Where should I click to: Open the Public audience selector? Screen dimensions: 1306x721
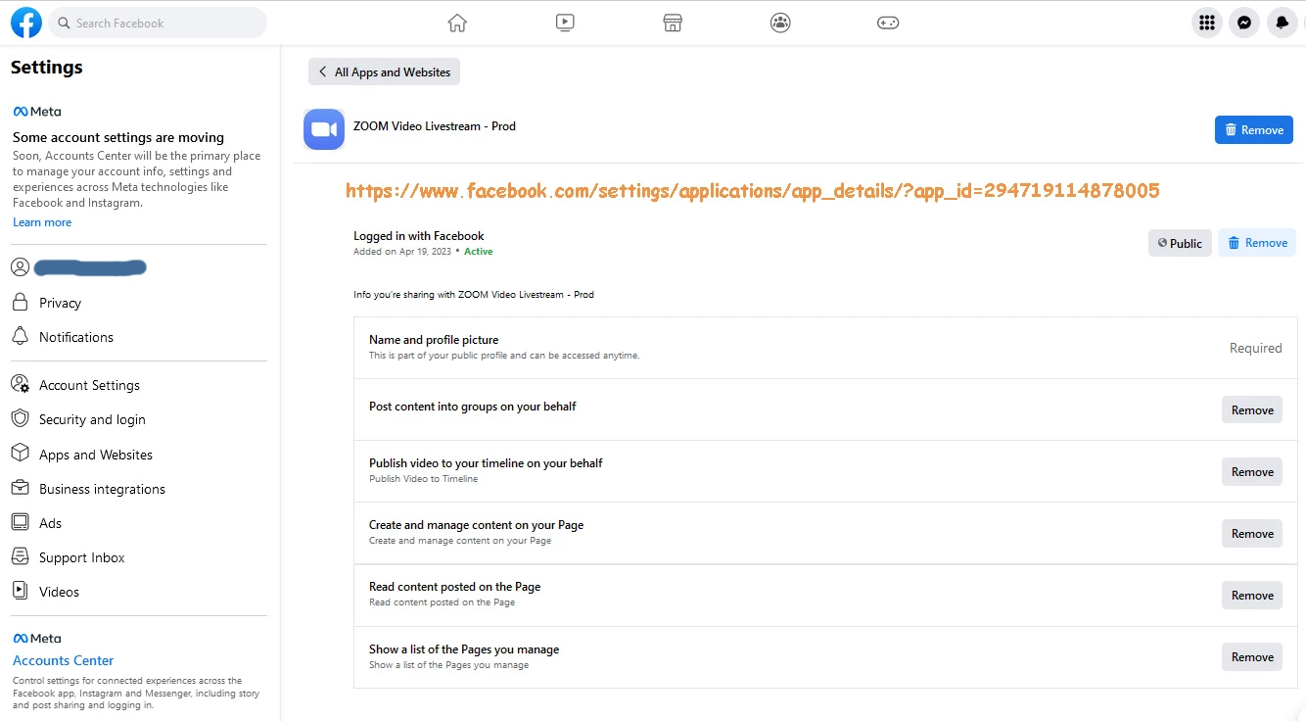coord(1180,243)
